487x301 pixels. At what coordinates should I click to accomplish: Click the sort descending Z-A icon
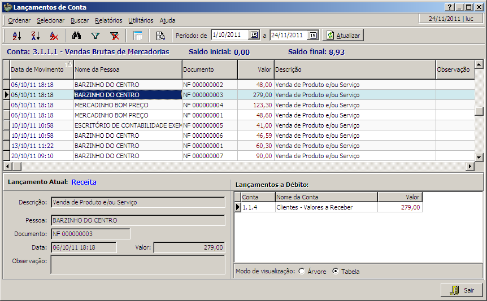[35, 36]
